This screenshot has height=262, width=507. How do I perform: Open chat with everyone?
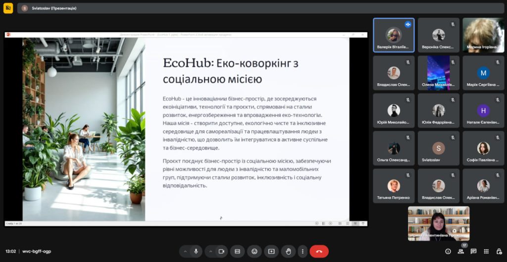tap(473, 251)
